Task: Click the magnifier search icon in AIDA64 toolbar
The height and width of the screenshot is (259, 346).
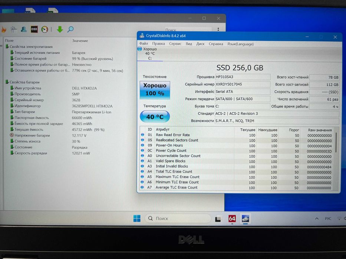Action: coord(70,29)
